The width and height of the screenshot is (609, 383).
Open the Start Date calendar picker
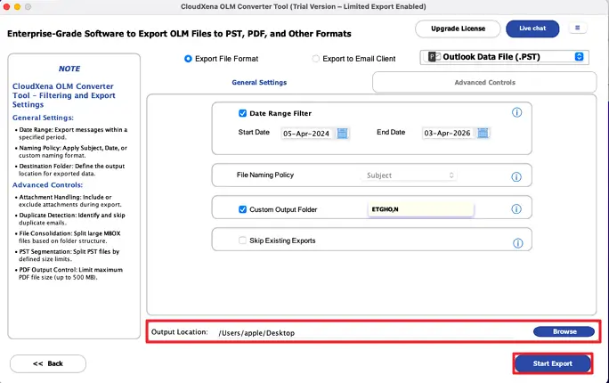coord(343,133)
